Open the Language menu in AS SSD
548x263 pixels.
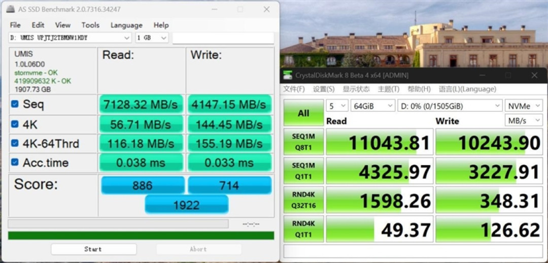pos(126,25)
